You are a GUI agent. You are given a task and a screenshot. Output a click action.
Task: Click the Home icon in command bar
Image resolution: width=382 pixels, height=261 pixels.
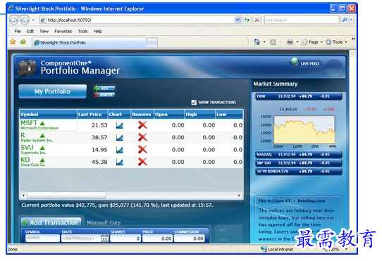click(x=257, y=42)
